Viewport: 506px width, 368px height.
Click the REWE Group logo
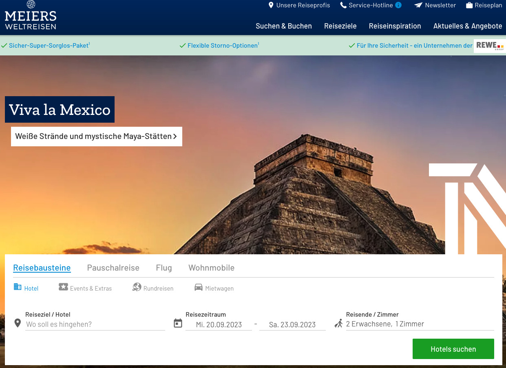point(489,46)
